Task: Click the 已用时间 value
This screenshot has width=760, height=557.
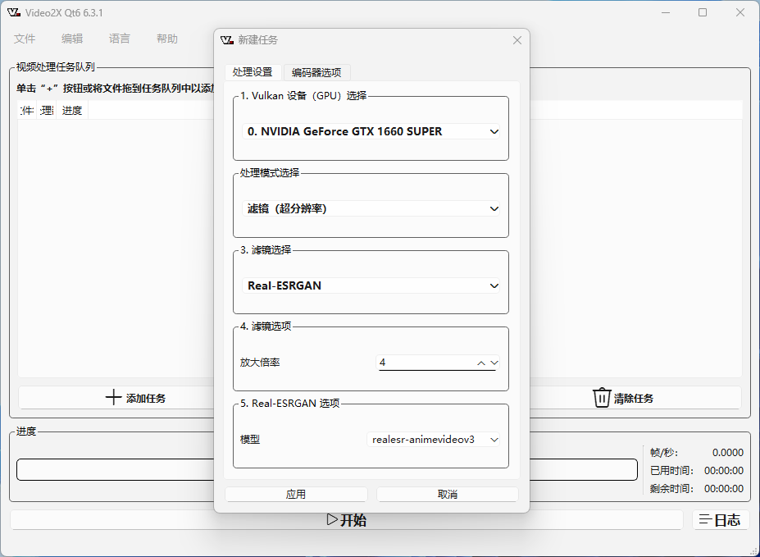Action: pyautogui.click(x=724, y=471)
